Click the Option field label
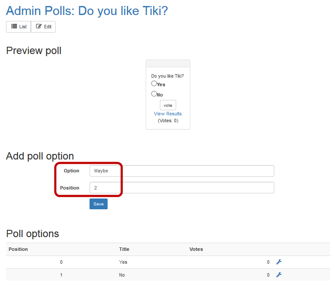This screenshot has width=336, height=286. [x=72, y=171]
